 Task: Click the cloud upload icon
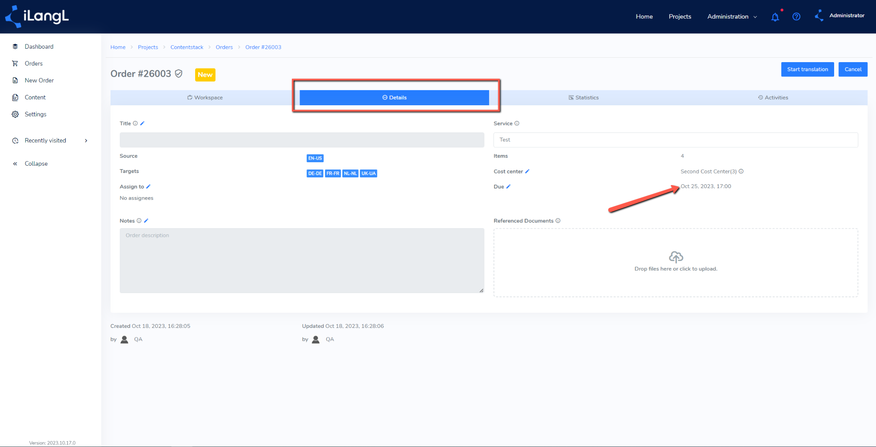(x=676, y=257)
